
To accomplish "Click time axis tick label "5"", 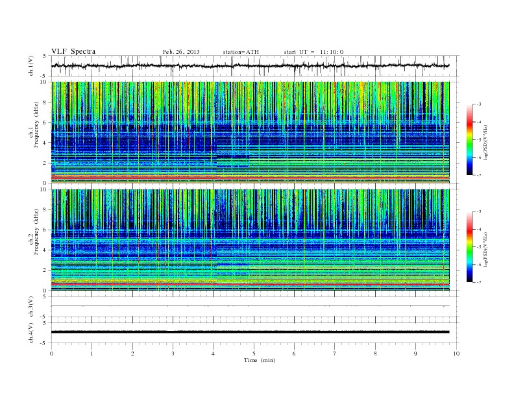I will tap(254, 354).
